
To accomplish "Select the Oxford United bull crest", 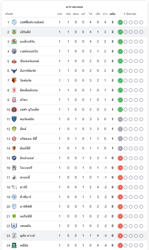I will tap(14, 71).
